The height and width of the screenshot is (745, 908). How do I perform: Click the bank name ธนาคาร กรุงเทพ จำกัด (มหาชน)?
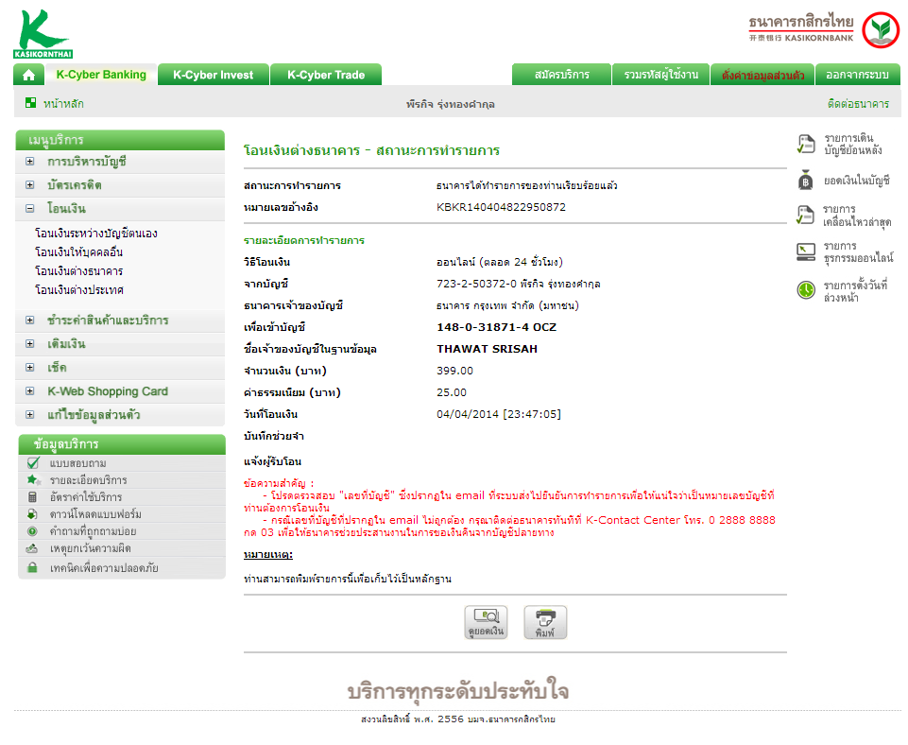pyautogui.click(x=507, y=305)
